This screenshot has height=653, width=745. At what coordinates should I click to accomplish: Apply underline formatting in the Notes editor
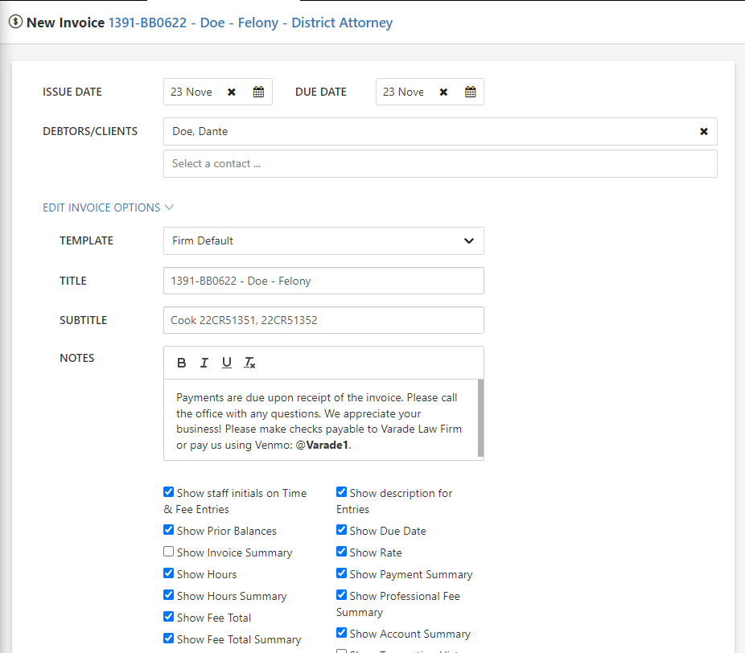[226, 362]
